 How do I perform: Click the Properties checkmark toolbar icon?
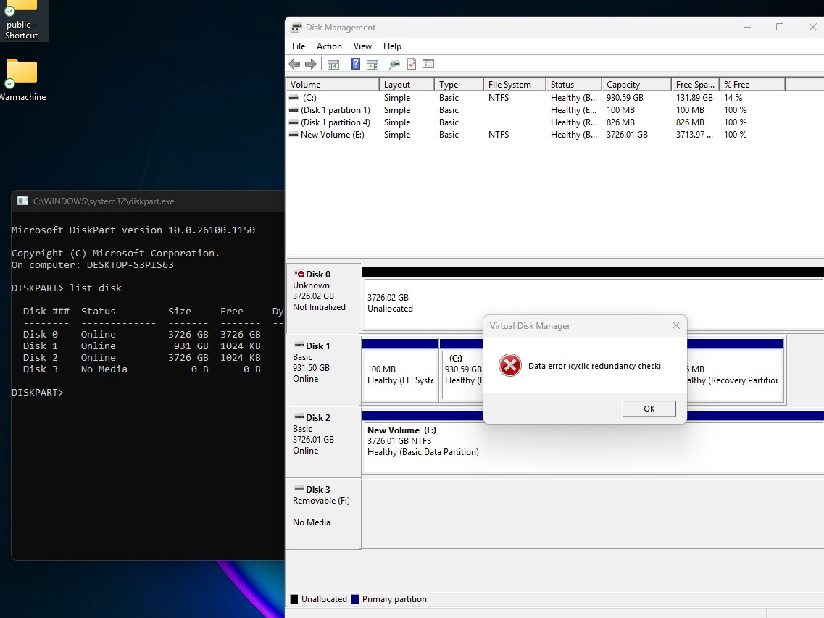click(412, 64)
